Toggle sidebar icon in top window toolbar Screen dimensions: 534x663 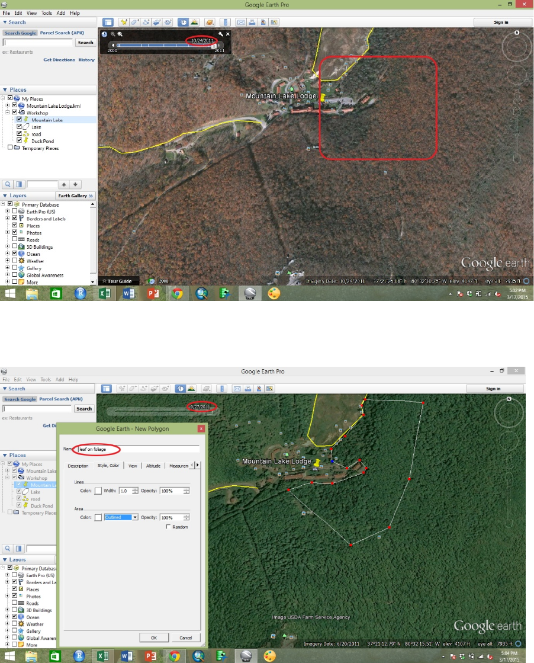coord(108,23)
